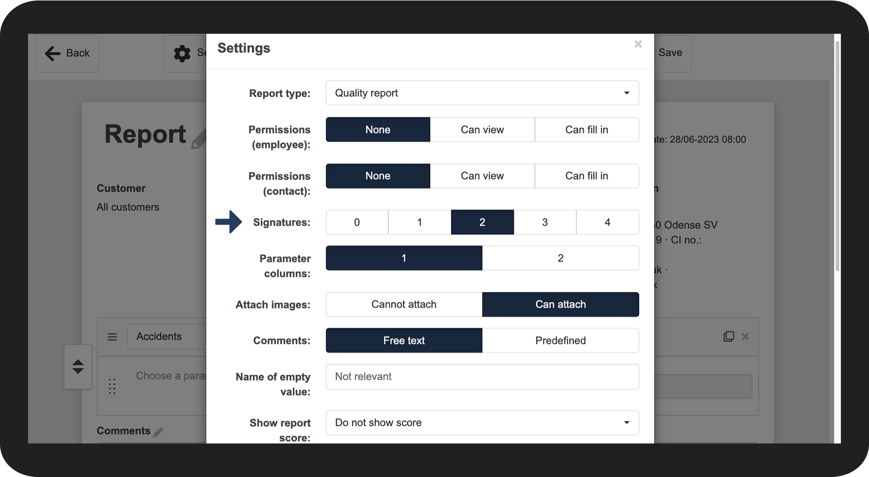Click the Name of empty value field

click(482, 377)
